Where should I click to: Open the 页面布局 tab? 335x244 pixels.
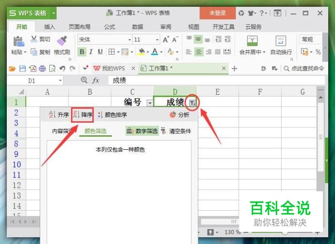(x=79, y=27)
